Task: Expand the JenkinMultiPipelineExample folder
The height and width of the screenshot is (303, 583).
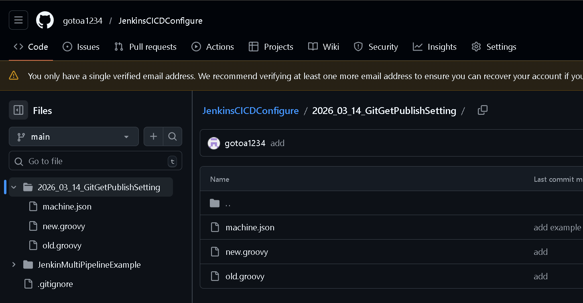Action: click(x=14, y=265)
